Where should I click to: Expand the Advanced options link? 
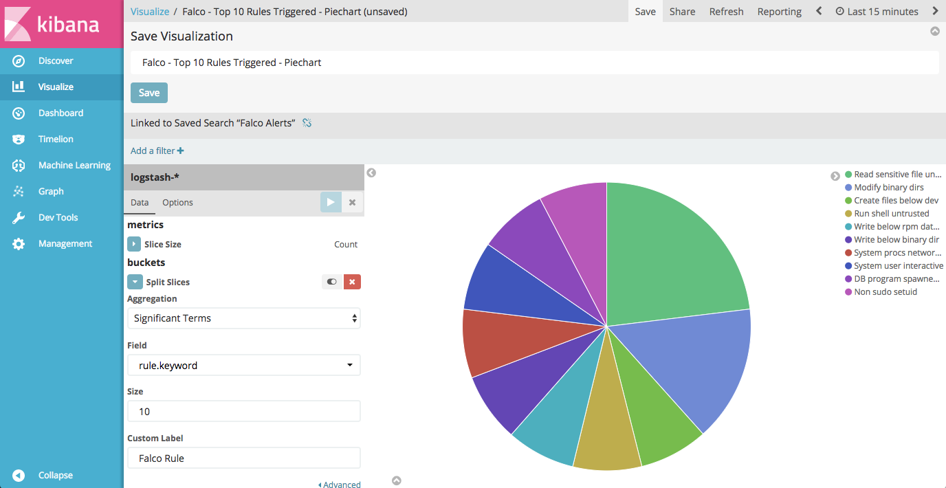[x=340, y=485]
